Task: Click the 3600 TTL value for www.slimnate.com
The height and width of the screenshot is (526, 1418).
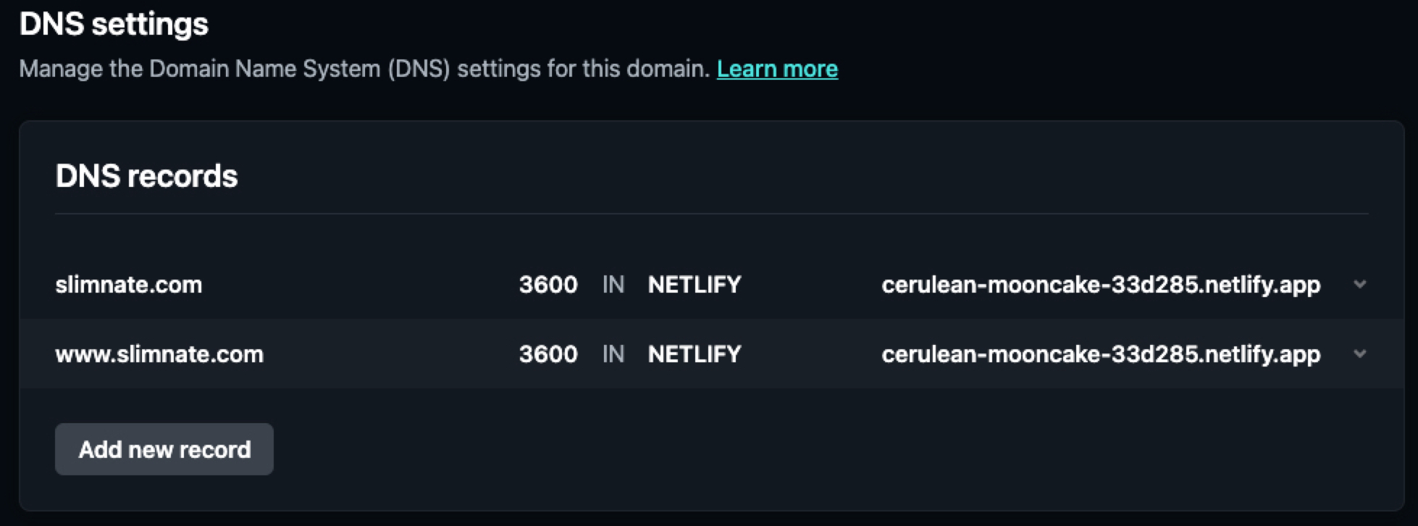Action: (x=548, y=354)
